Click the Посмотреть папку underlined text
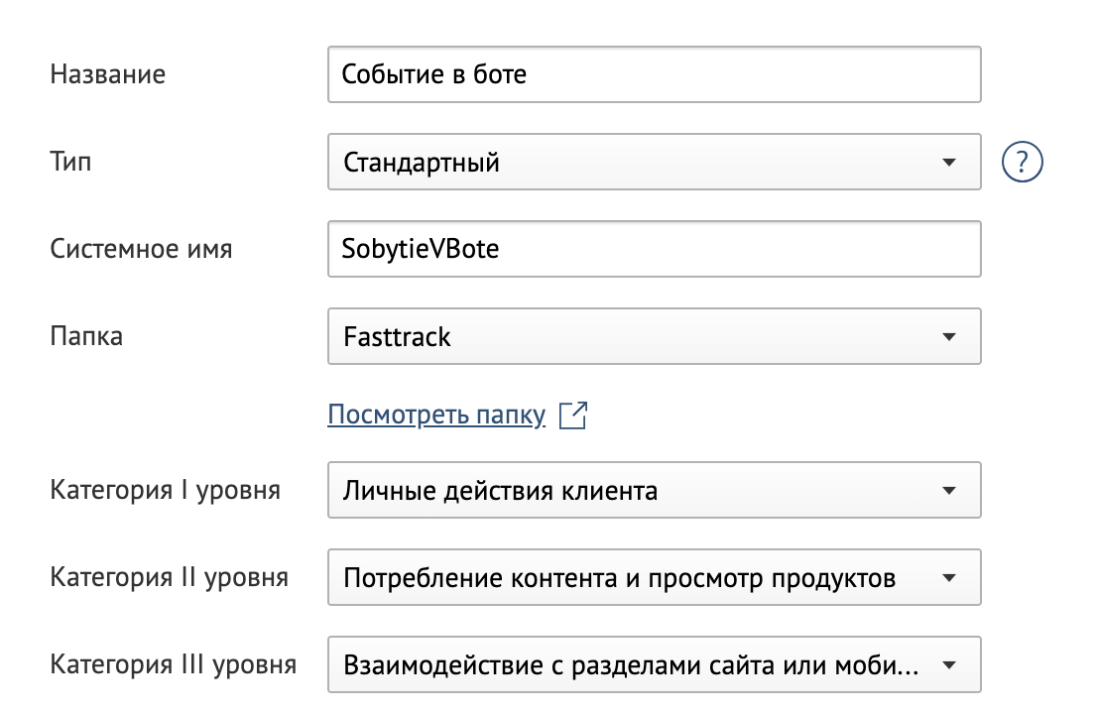The height and width of the screenshot is (714, 1097). click(436, 414)
